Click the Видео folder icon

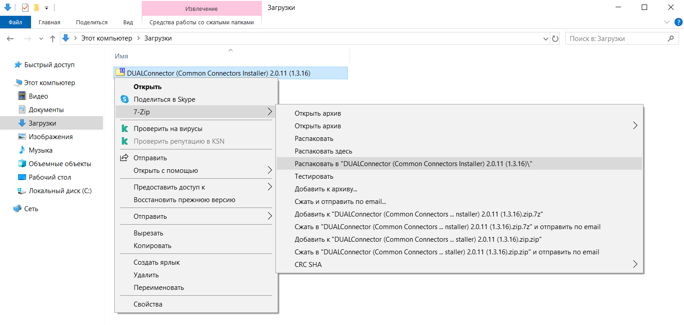22,96
